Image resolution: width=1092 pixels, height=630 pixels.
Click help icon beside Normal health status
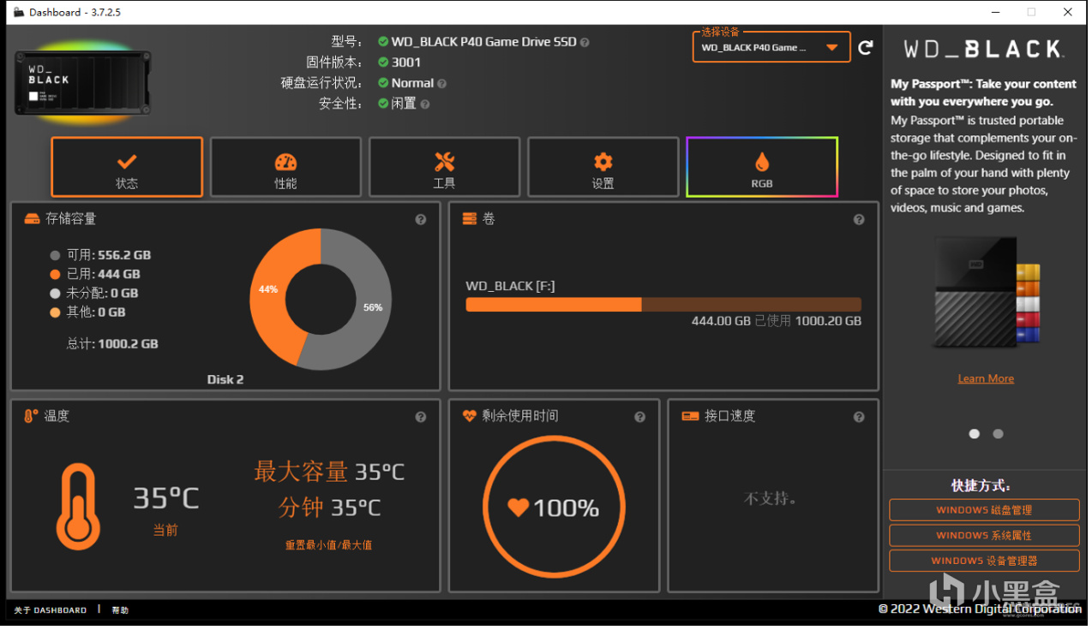click(442, 84)
